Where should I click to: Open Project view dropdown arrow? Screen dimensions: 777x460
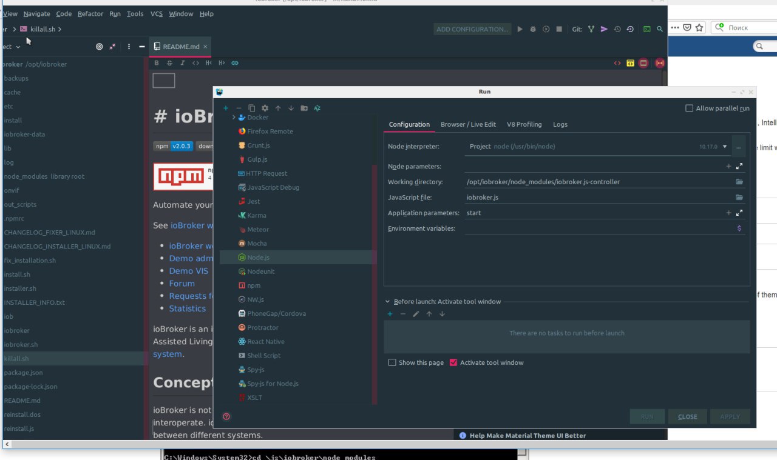click(18, 47)
